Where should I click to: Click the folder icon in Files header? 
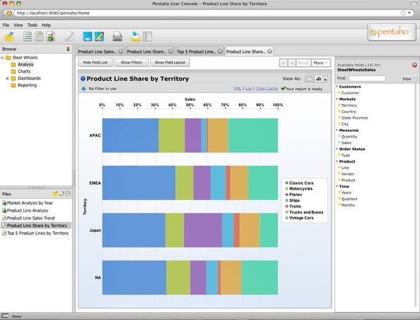[x=55, y=194]
